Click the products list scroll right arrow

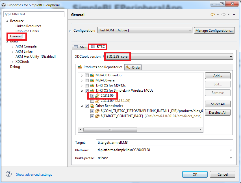pyautogui.click(x=200, y=130)
